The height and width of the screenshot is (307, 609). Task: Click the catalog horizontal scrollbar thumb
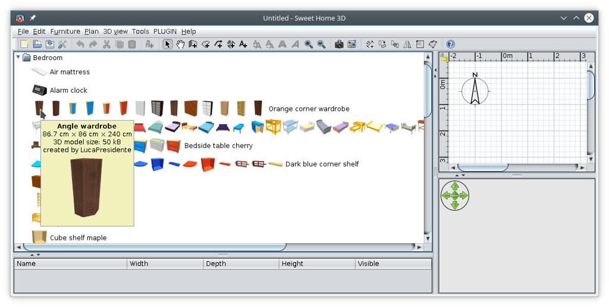155,247
